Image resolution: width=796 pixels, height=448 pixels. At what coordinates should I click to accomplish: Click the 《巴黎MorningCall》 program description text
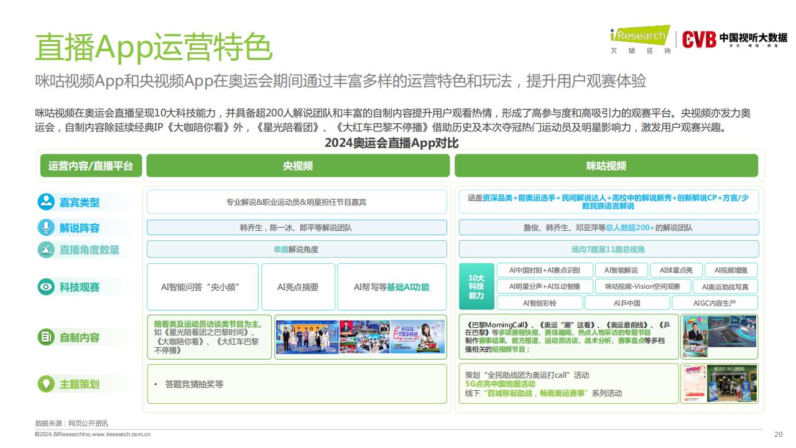click(568, 337)
